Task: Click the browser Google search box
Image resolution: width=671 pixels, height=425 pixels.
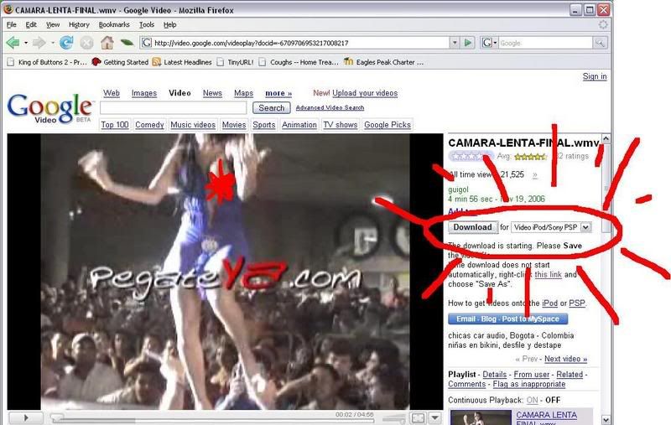Action: (x=545, y=43)
